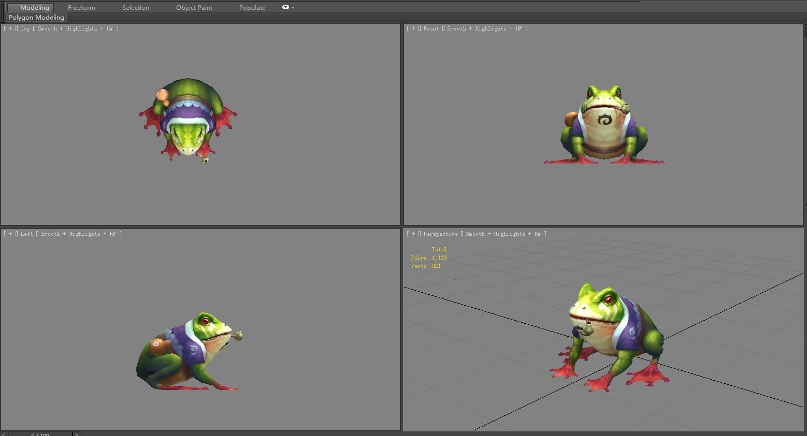Open the Perspective view name menu
Image resolution: width=807 pixels, height=436 pixels.
(x=440, y=234)
